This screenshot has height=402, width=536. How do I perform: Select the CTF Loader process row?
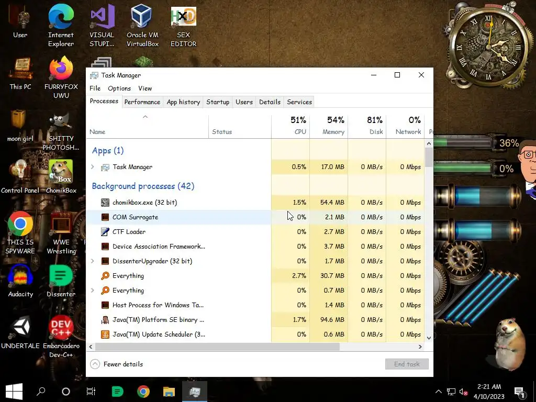(255, 232)
